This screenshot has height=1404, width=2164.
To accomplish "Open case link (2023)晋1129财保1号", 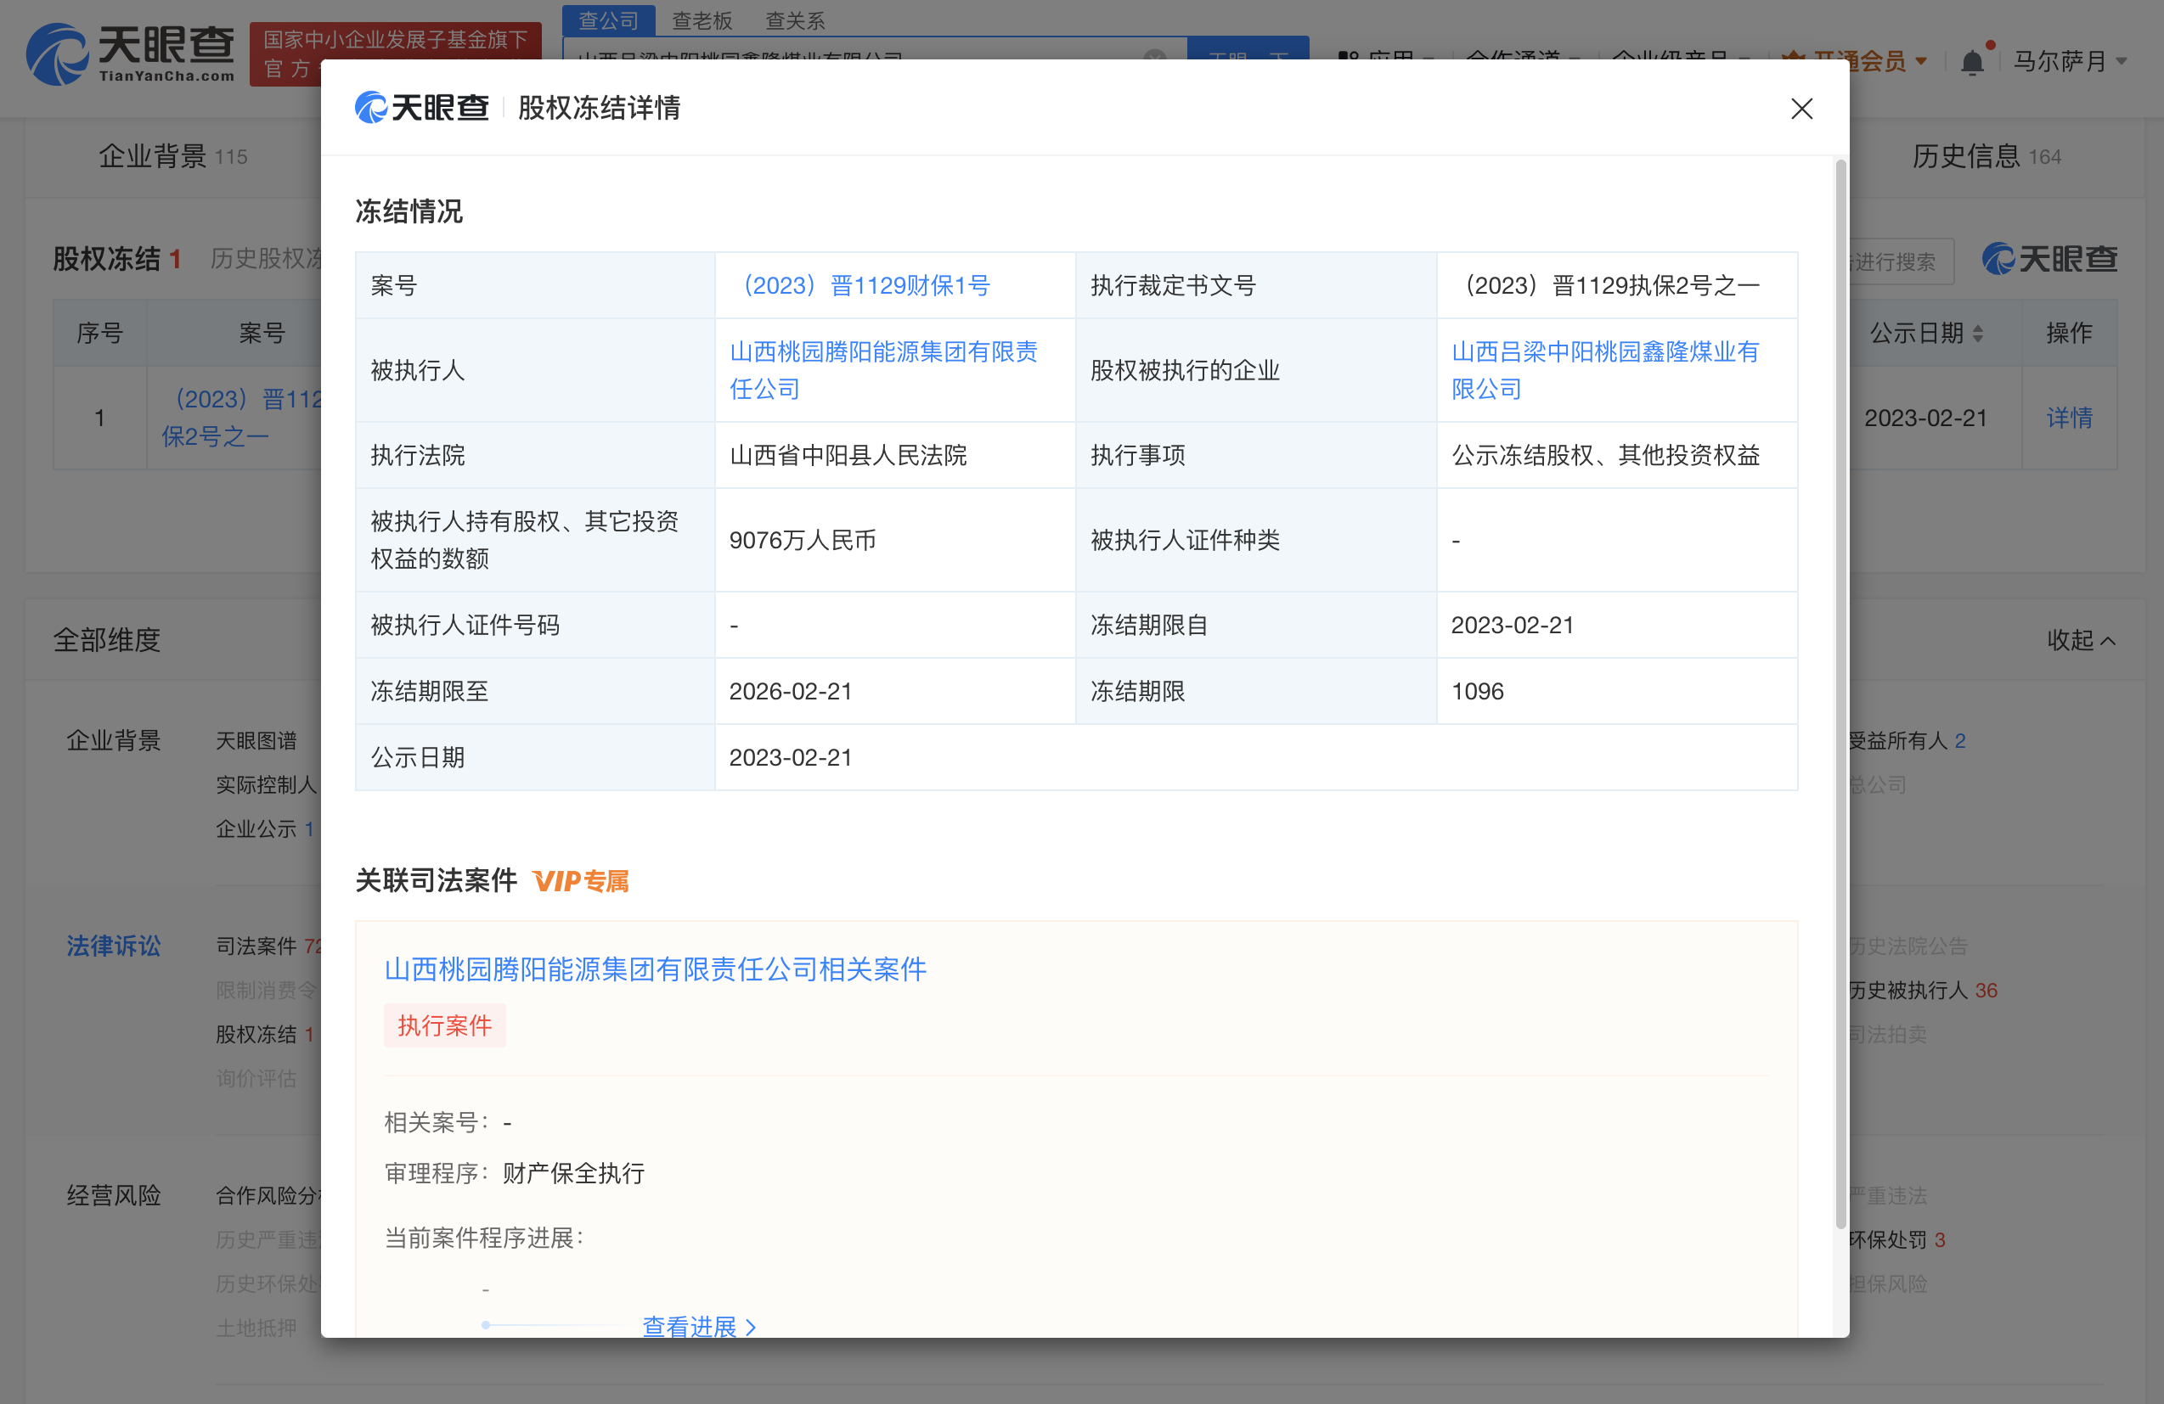I will click(865, 285).
